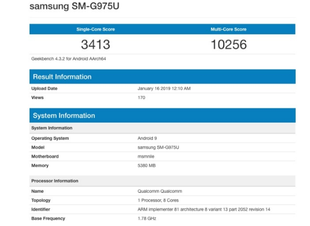Screen dimensions: 310x226
Task: Click the Identifier label
Action: pyautogui.click(x=40, y=209)
